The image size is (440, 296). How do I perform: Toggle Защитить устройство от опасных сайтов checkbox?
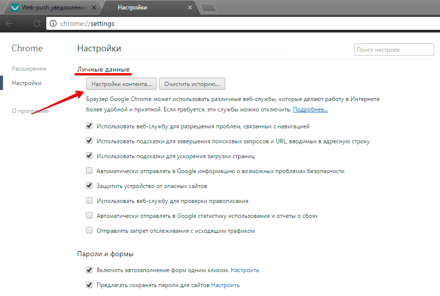(x=89, y=186)
